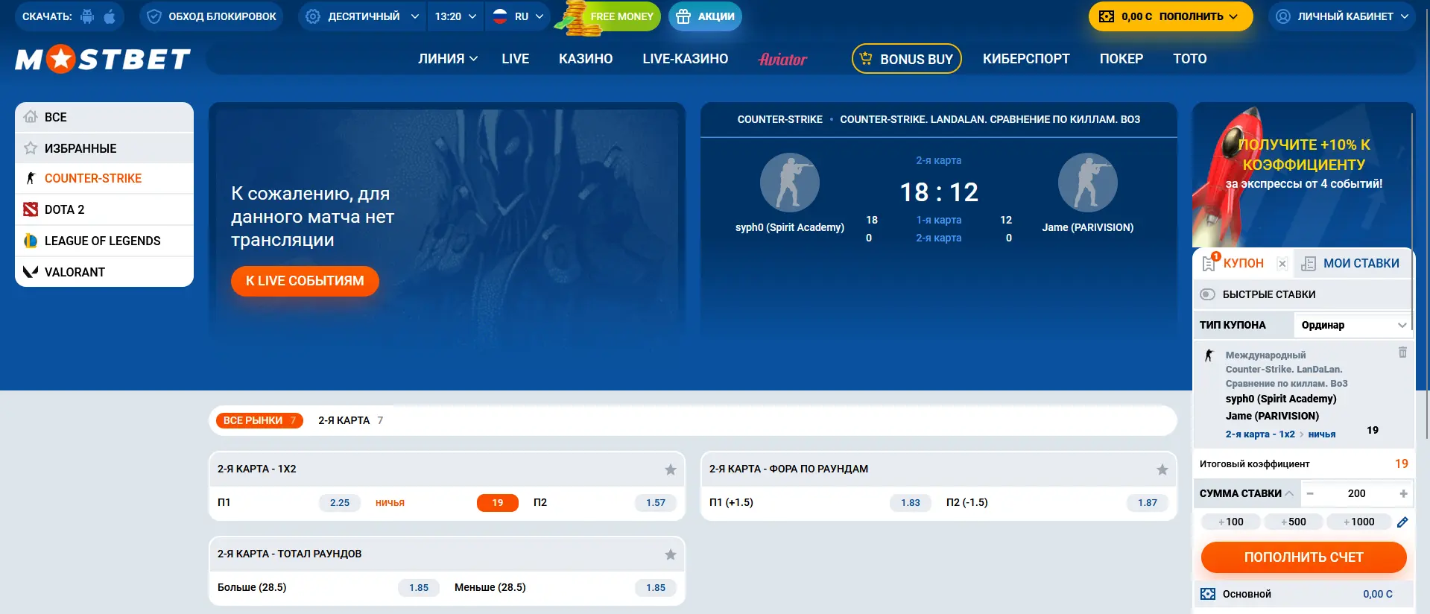The image size is (1430, 614).
Task: Click the Избранные star icon
Action: coord(31,148)
